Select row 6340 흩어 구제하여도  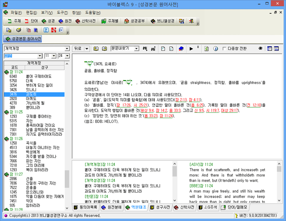[x=34, y=76]
